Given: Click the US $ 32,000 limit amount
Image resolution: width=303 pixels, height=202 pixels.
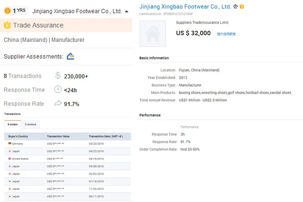Looking at the screenshot, I should click(193, 33).
